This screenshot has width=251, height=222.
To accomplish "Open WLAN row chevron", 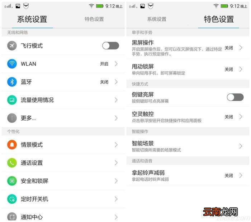I will pyautogui.click(x=116, y=64).
